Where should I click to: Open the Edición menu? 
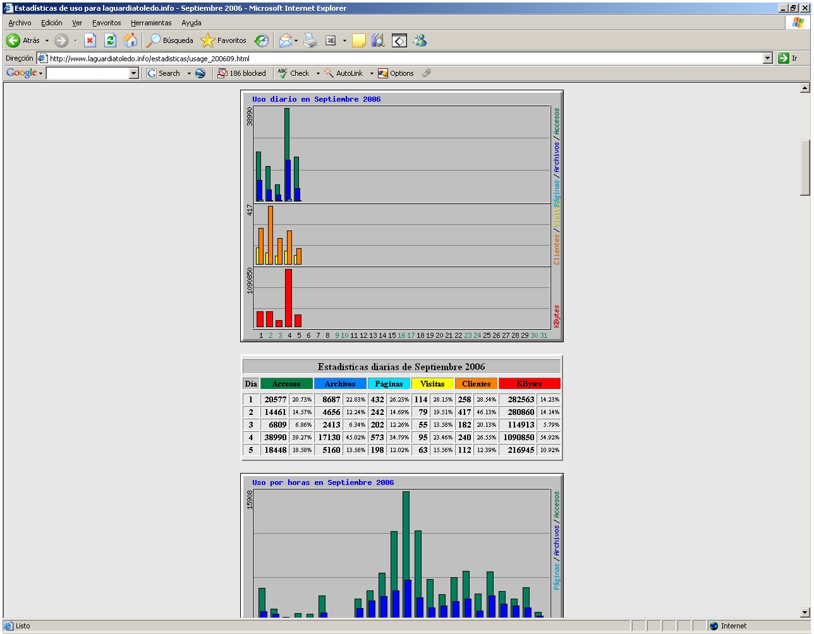click(52, 23)
